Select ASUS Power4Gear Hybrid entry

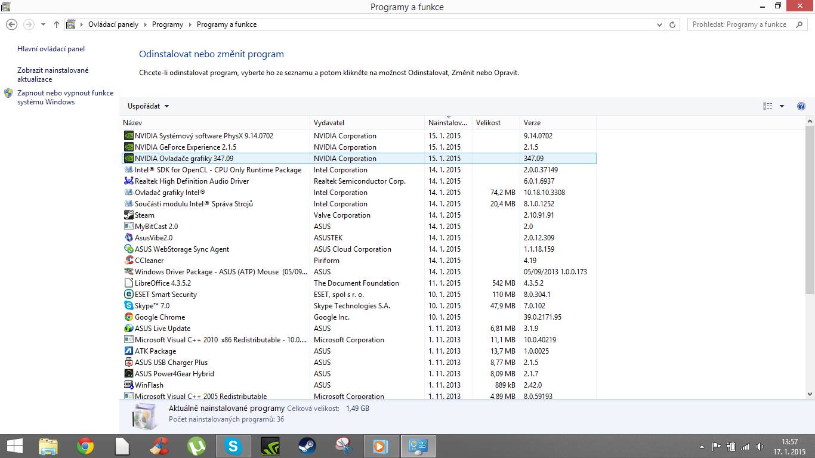pyautogui.click(x=359, y=374)
